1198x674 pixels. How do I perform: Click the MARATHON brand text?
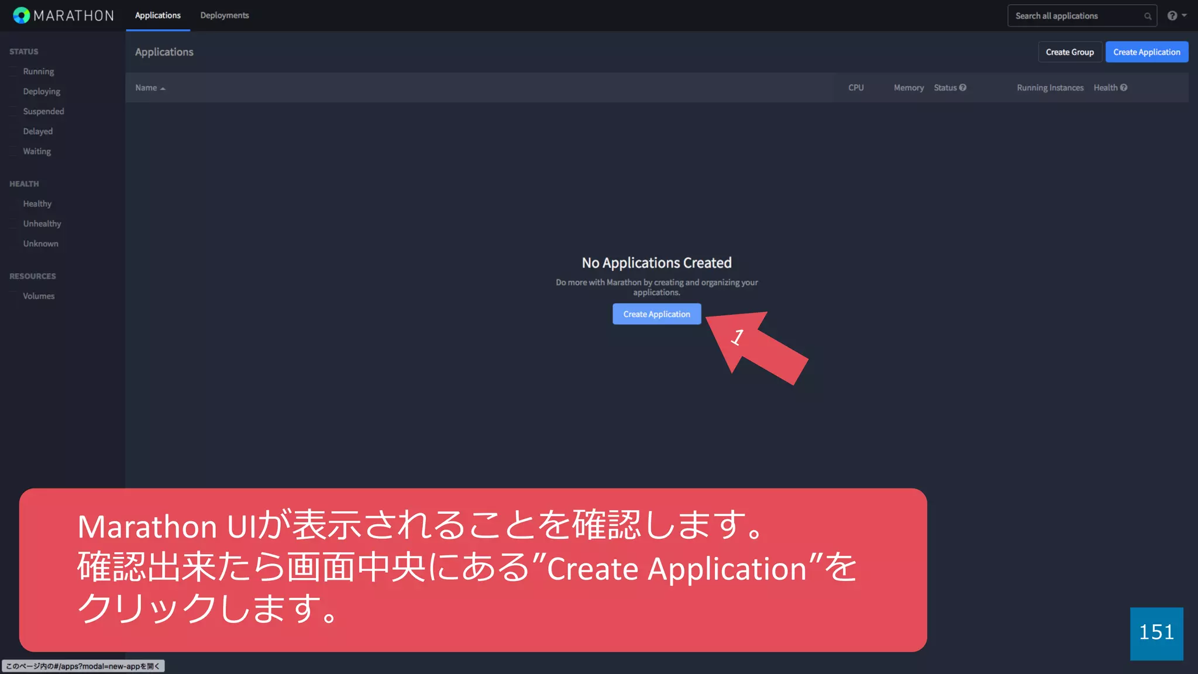pos(74,16)
